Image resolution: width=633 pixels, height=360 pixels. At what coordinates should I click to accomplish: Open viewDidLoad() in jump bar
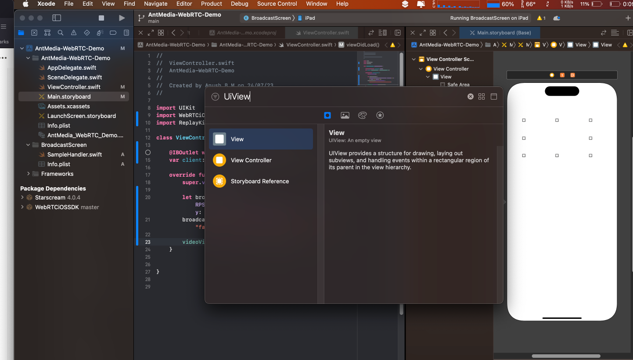[359, 45]
